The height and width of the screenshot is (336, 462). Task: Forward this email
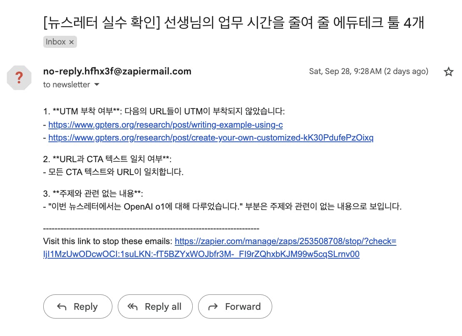click(x=235, y=307)
